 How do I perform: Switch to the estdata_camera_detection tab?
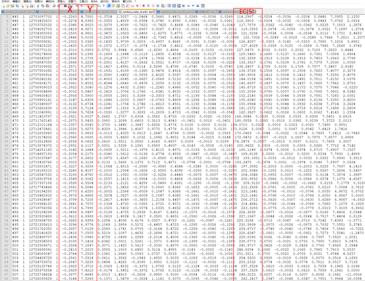[x=57, y=12]
